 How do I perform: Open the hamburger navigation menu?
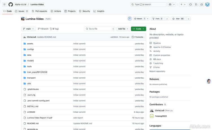[5, 5]
